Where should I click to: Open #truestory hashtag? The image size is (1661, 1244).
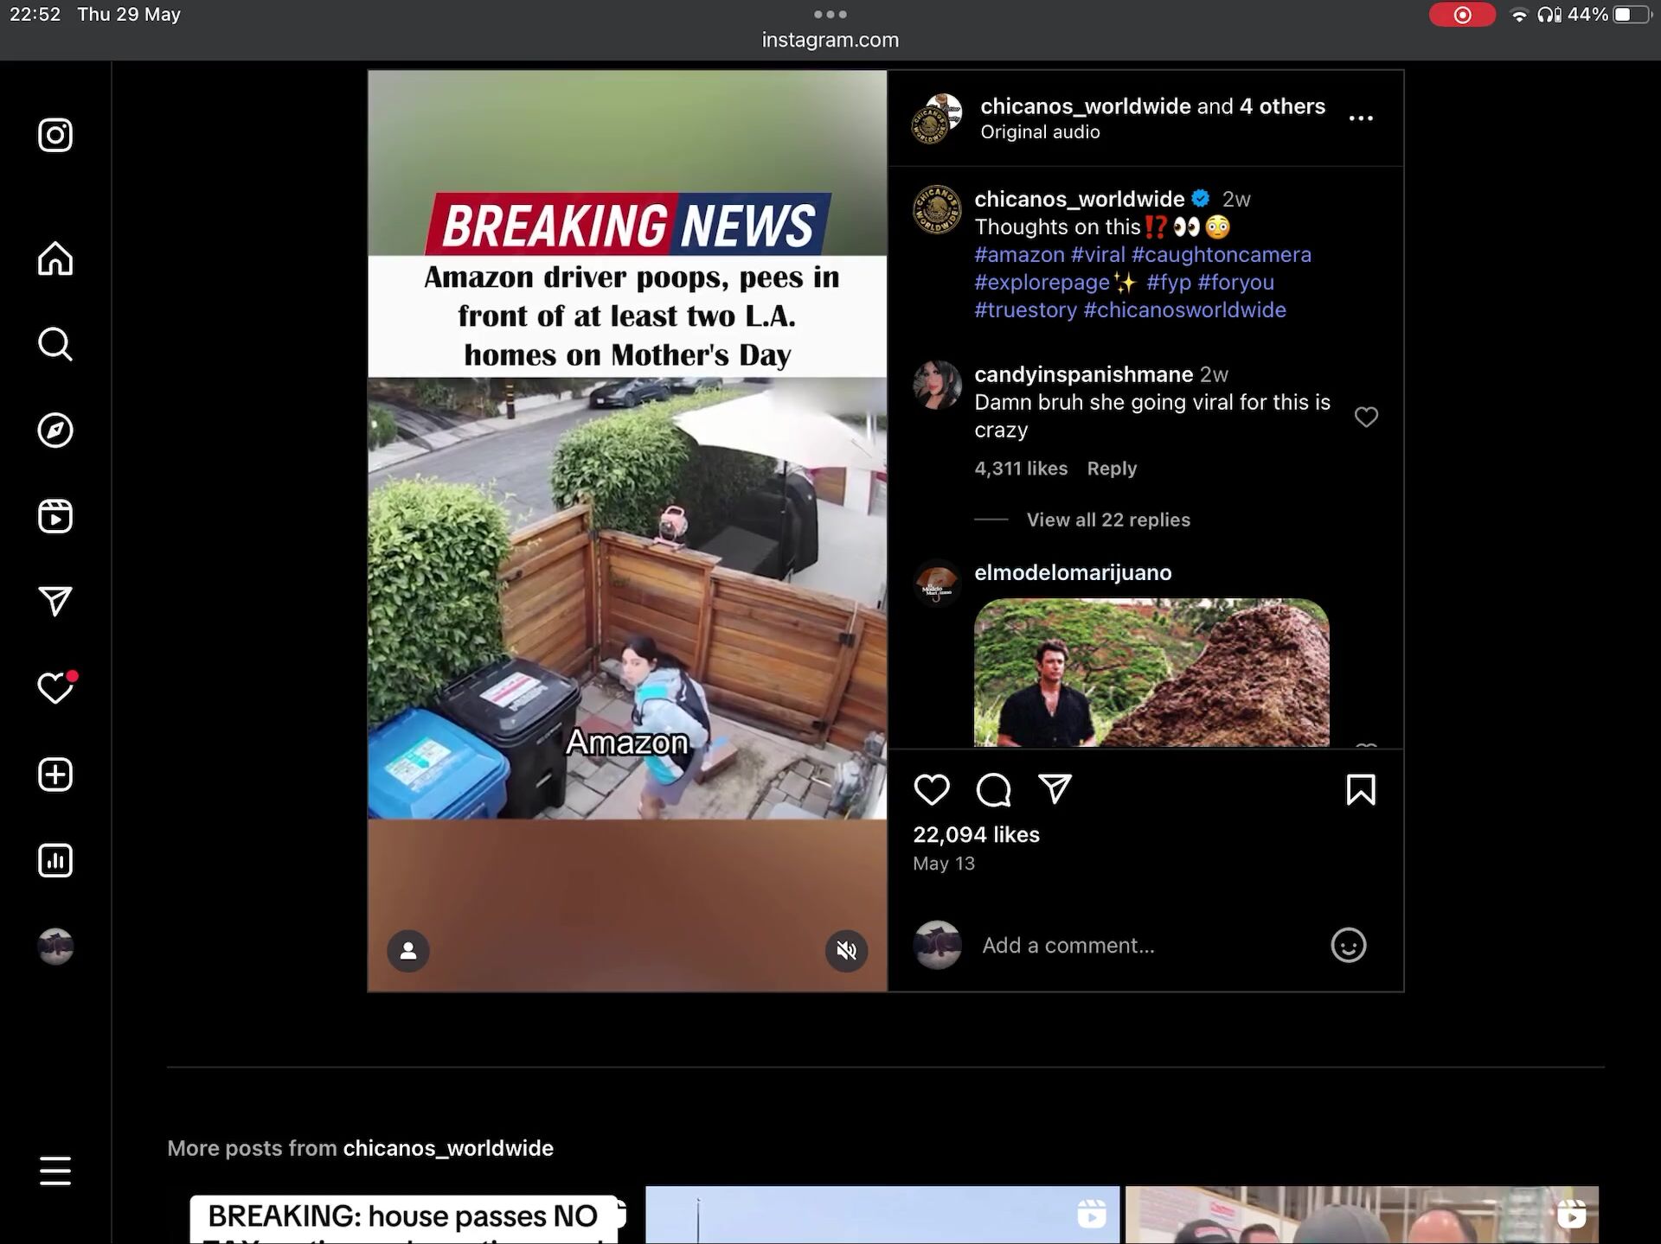(1026, 310)
